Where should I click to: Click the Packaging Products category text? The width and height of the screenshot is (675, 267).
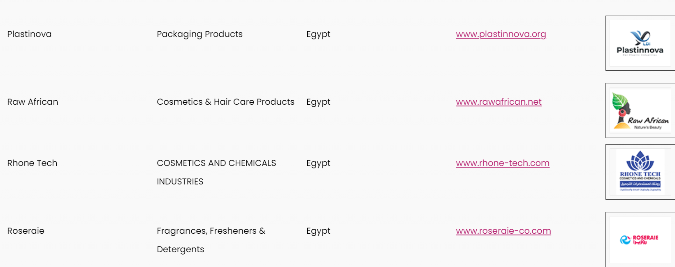click(x=199, y=34)
